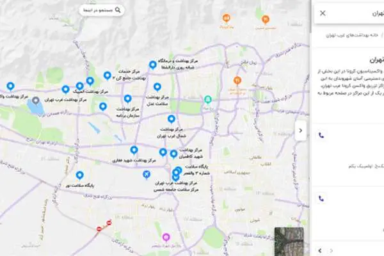Screen dimensions: 384x256
Task: Go to the previous item with the bottom left arrow
Action: pyautogui.click(x=320, y=251)
